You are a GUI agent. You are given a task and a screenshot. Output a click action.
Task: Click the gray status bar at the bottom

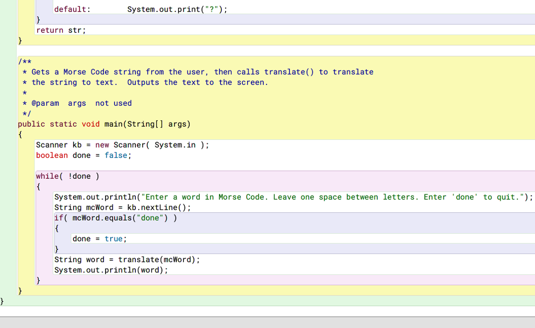click(x=267, y=322)
